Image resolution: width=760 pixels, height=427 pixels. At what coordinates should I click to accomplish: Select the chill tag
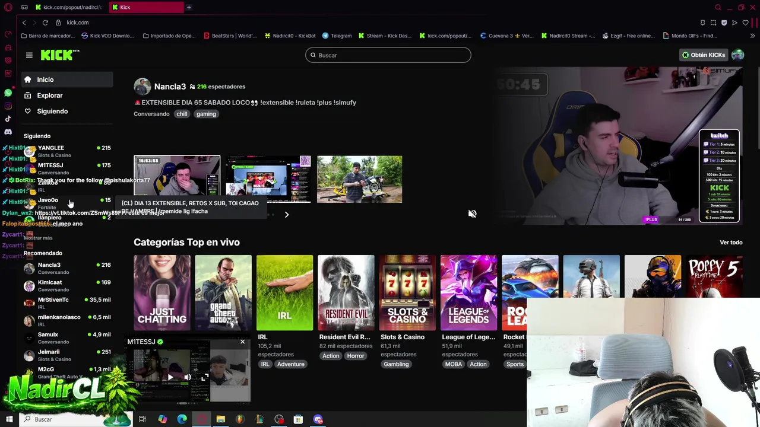point(182,114)
